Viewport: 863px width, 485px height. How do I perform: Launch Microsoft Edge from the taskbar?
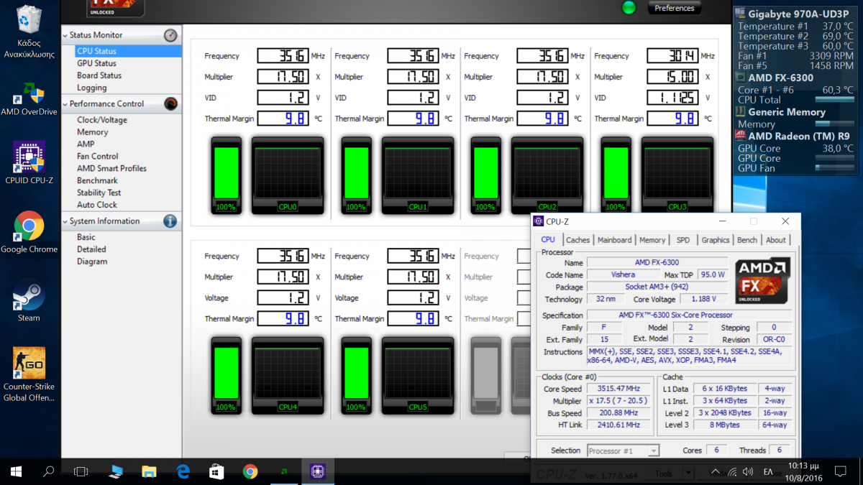pyautogui.click(x=183, y=471)
